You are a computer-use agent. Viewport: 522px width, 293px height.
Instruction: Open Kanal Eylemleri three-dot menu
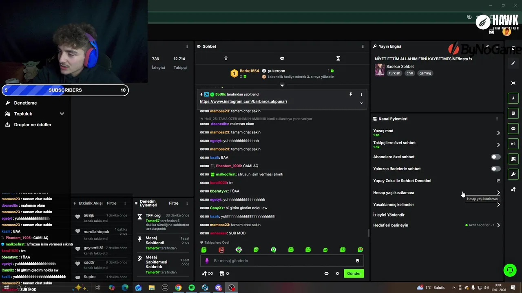497,119
